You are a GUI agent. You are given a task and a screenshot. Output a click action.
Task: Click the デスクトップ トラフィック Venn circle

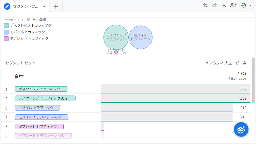[114, 36]
